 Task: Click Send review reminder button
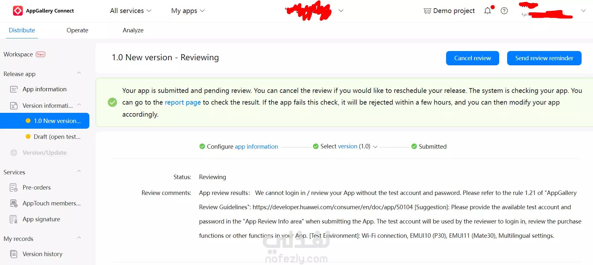click(x=544, y=58)
